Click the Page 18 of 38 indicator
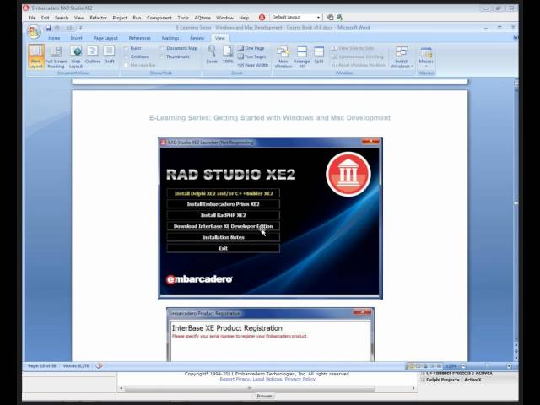The width and height of the screenshot is (540, 405). click(x=41, y=365)
